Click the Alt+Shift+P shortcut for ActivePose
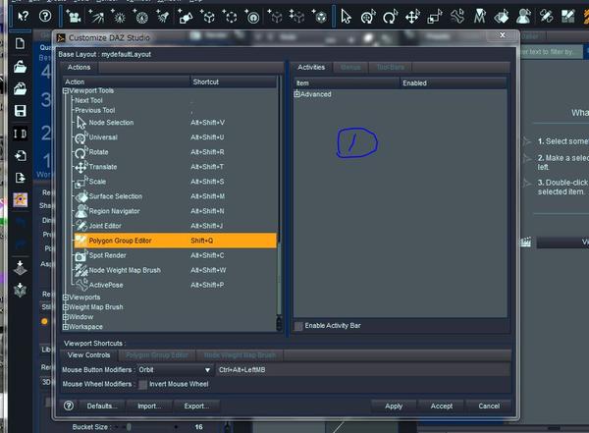Image resolution: width=589 pixels, height=433 pixels. coord(207,285)
